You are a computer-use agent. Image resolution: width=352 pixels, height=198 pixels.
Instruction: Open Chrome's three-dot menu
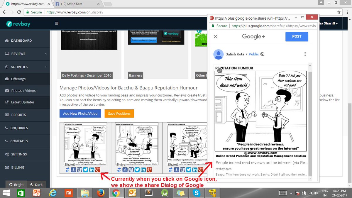(x=347, y=12)
